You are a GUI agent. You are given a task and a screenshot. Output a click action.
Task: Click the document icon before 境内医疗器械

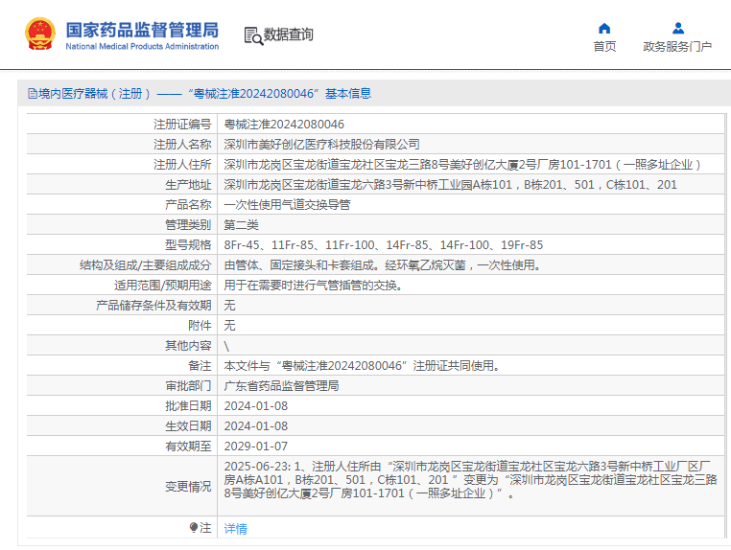click(x=33, y=94)
